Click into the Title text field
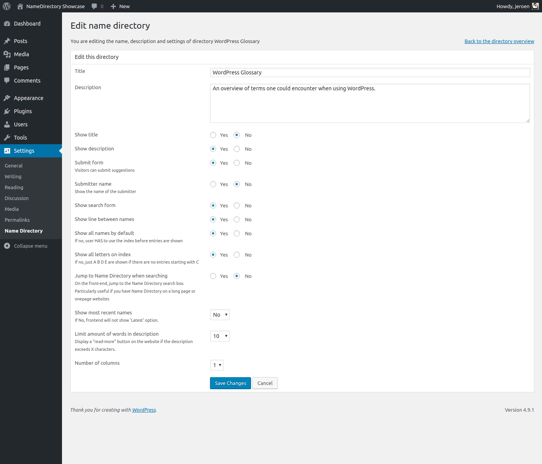The image size is (542, 464). pyautogui.click(x=370, y=72)
